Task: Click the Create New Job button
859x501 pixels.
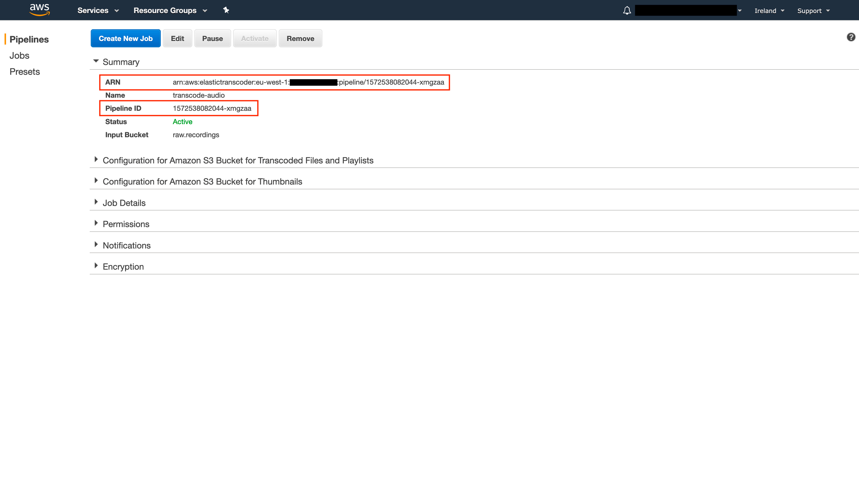Action: click(x=126, y=39)
